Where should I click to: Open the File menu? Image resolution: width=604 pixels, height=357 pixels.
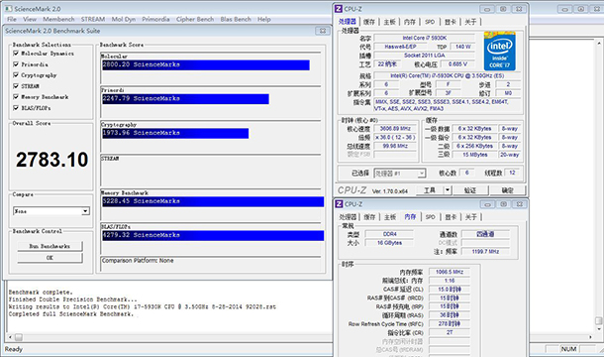click(12, 19)
